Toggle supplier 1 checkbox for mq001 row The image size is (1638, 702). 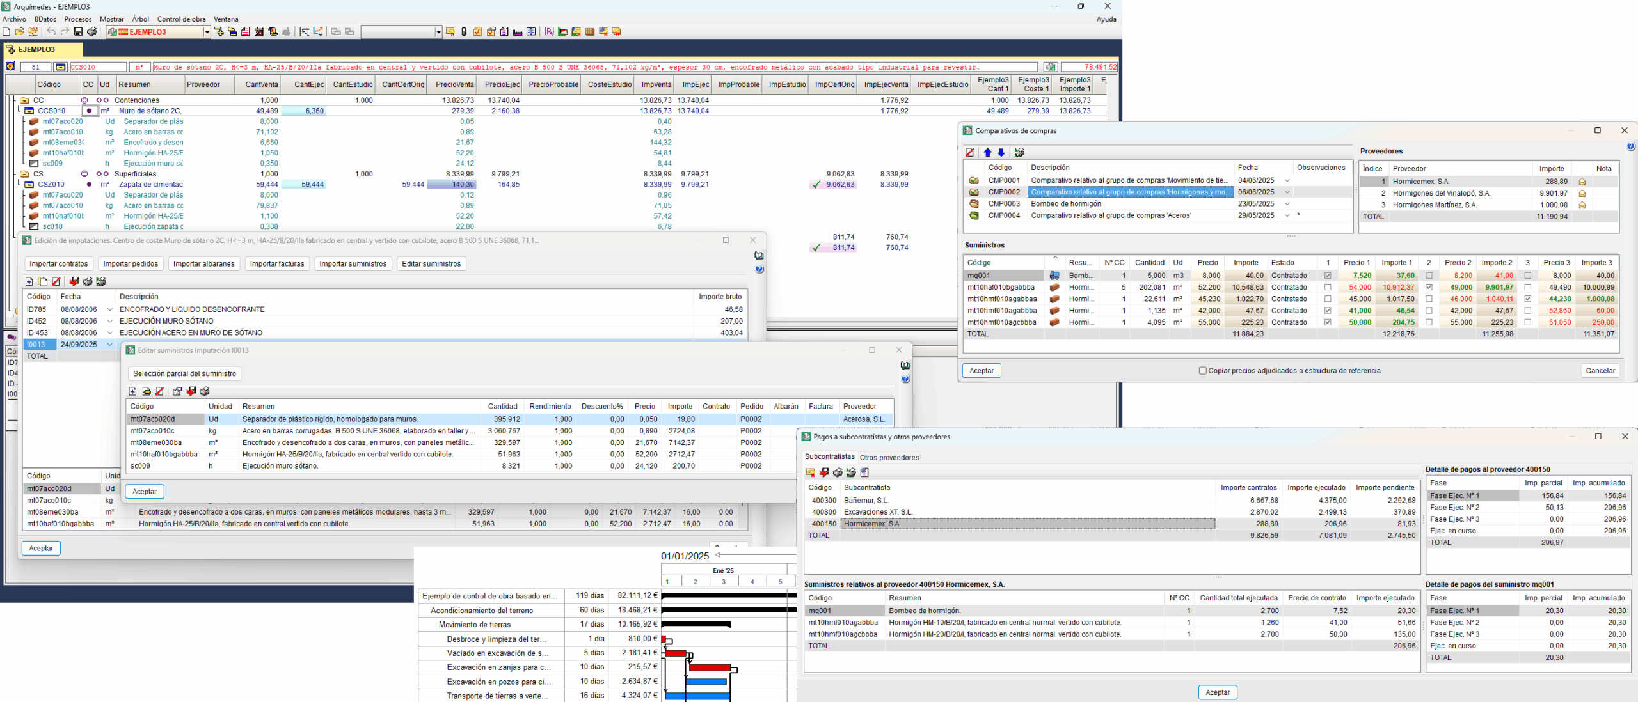[x=1328, y=276]
